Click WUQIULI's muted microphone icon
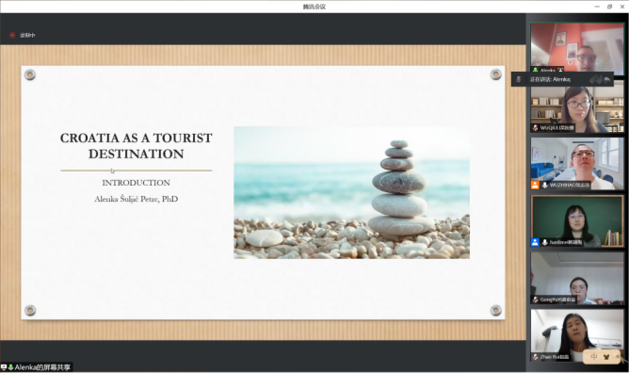This screenshot has height=374, width=629. [535, 128]
